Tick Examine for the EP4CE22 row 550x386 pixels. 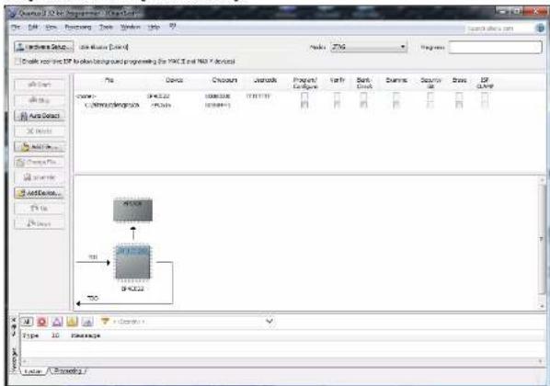click(396, 96)
